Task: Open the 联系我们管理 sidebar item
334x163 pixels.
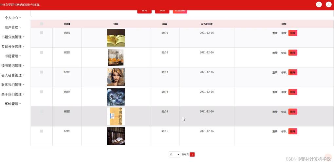Action: [13, 85]
